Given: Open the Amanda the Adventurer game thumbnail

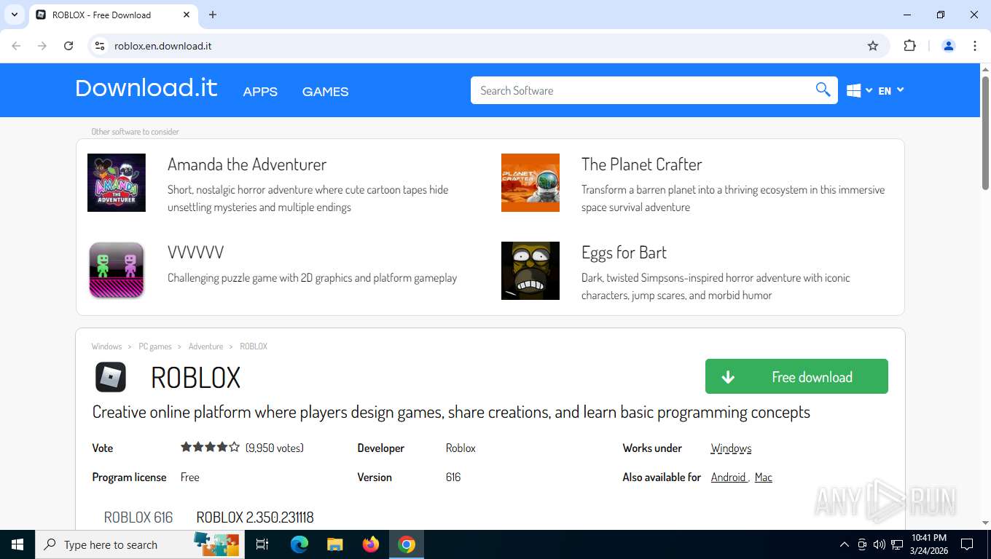Looking at the screenshot, I should click(117, 183).
